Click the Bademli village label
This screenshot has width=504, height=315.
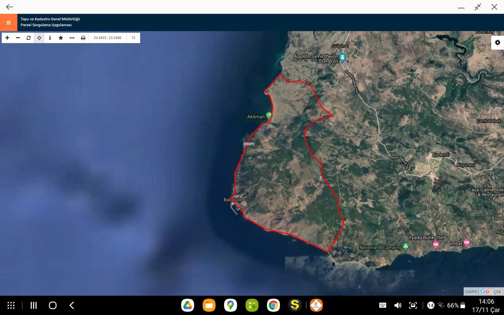click(x=441, y=155)
